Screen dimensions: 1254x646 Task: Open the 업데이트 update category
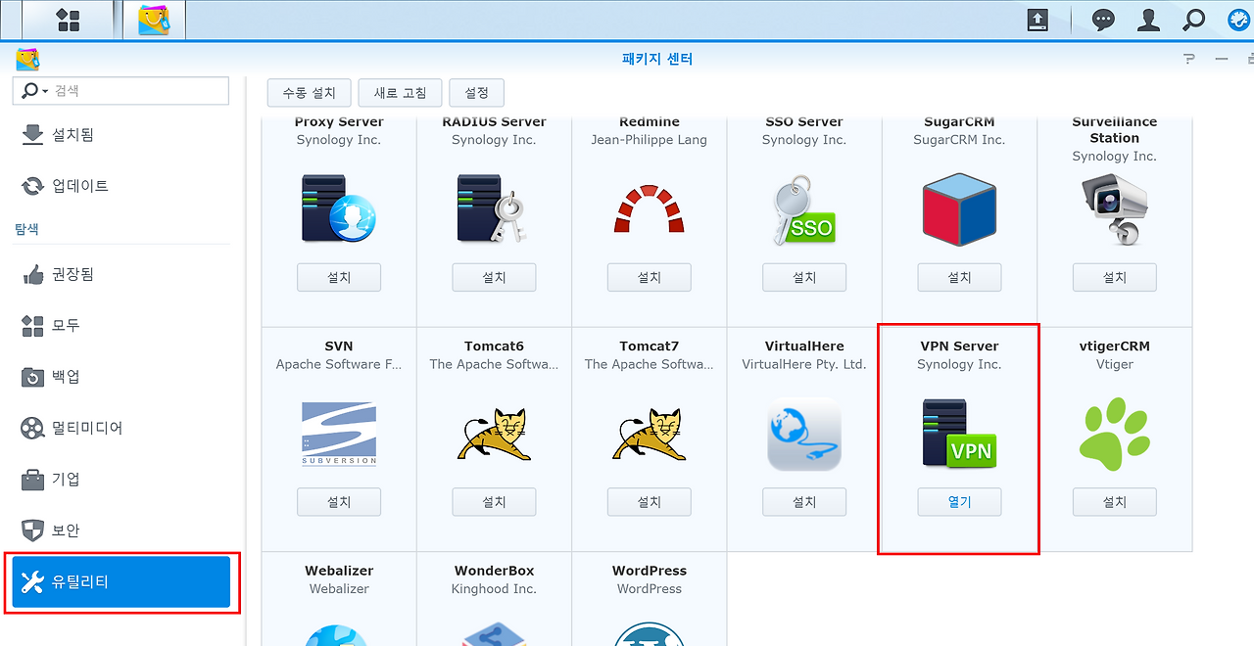pyautogui.click(x=121, y=185)
